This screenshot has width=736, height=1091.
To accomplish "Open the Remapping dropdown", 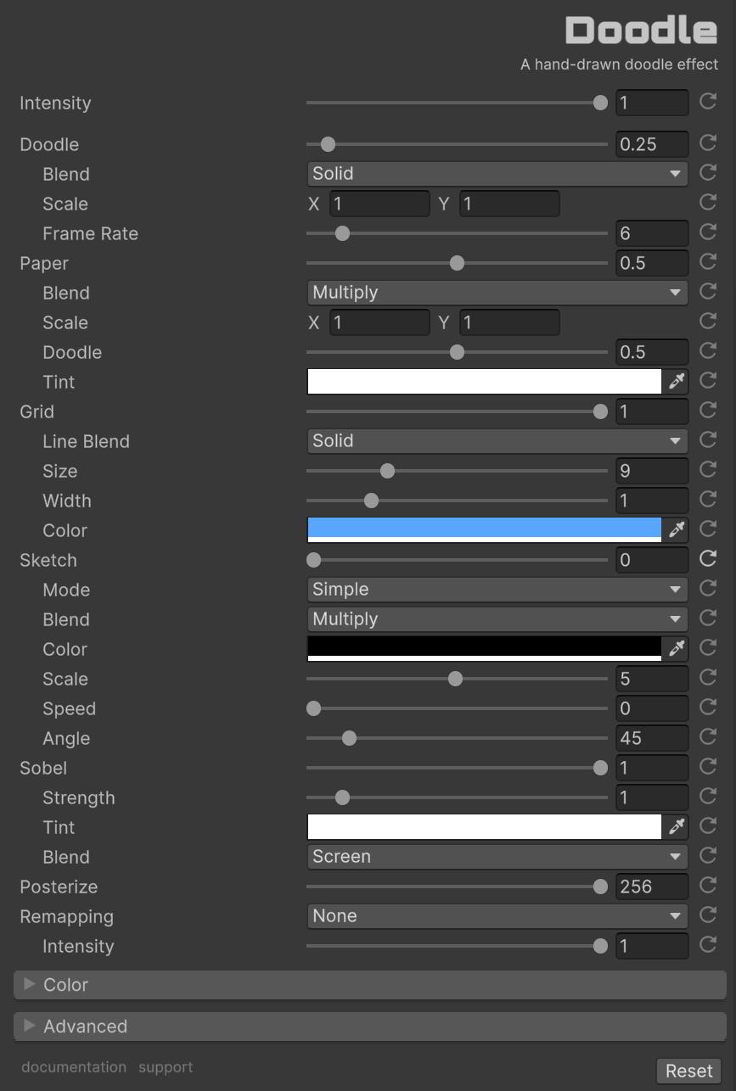I will pyautogui.click(x=497, y=916).
